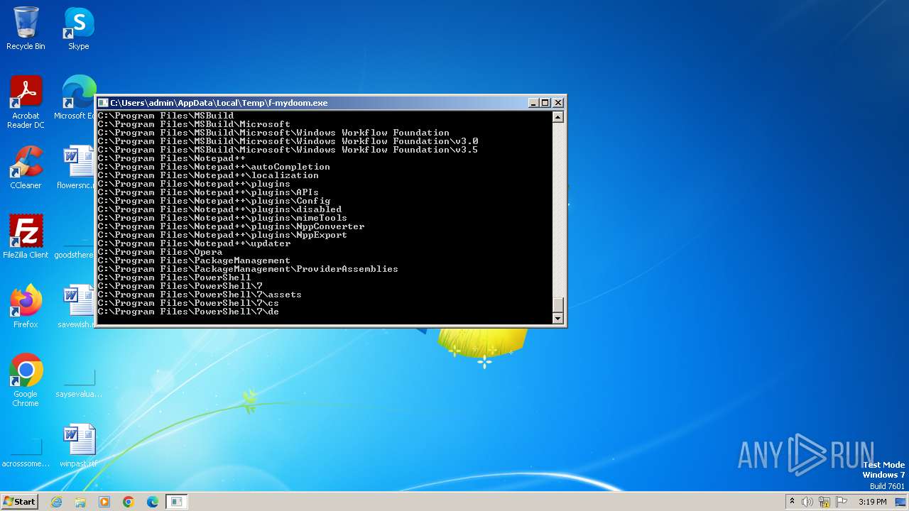The height and width of the screenshot is (511, 909).
Task: Open File Explorer from taskbar
Action: click(80, 502)
